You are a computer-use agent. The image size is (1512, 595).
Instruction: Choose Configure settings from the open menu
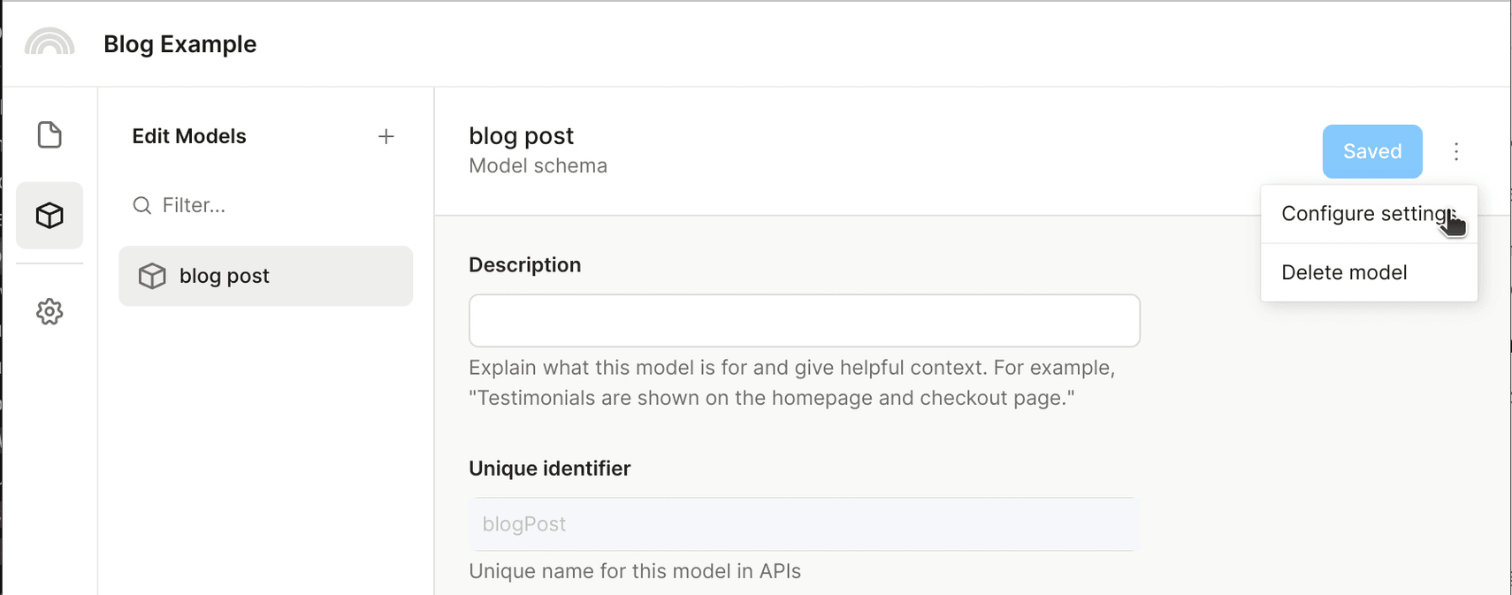click(x=1367, y=213)
